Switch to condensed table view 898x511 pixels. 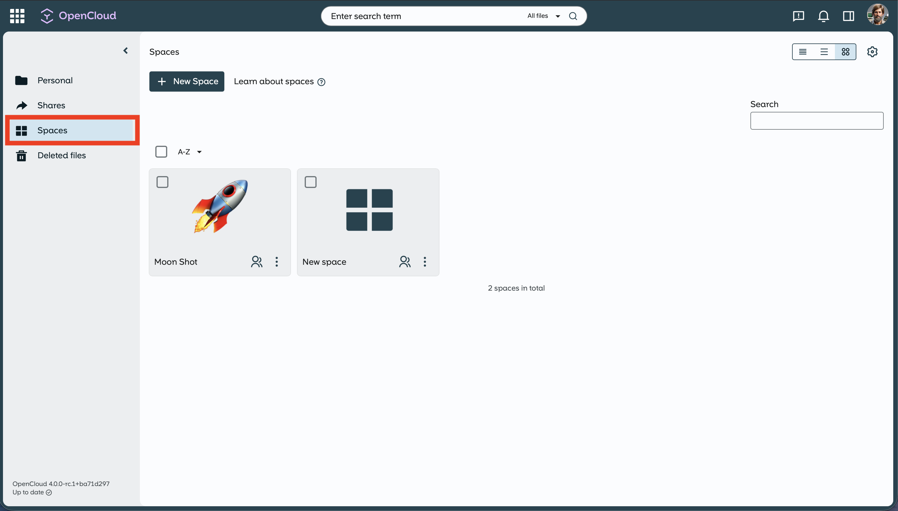pyautogui.click(x=803, y=51)
